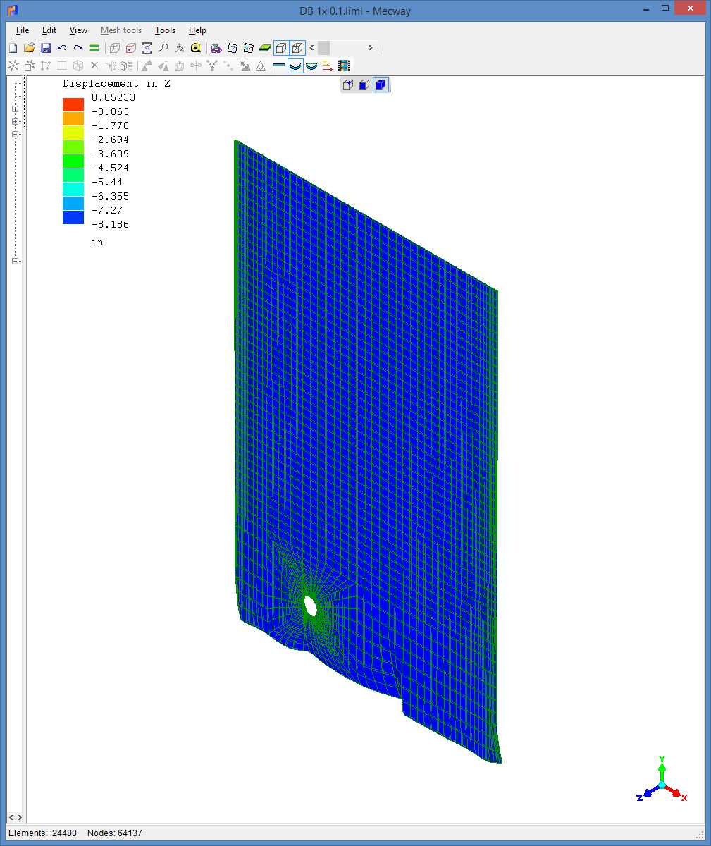Expand first plus node in tree

point(15,109)
